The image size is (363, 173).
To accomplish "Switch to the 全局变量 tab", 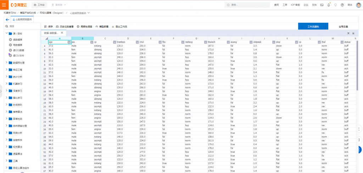I will pos(343,26).
